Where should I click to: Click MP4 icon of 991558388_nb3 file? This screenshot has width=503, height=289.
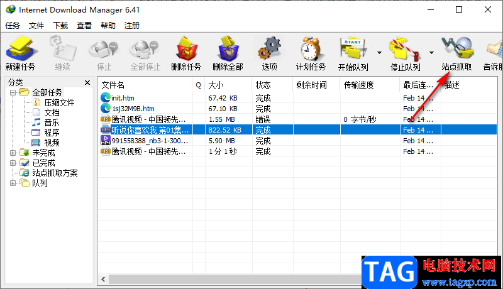105,140
